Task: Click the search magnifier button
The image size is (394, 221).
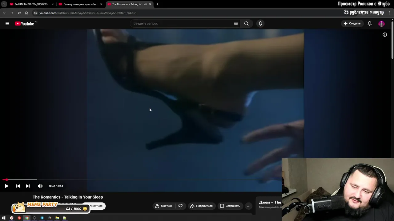Action: 247,23
